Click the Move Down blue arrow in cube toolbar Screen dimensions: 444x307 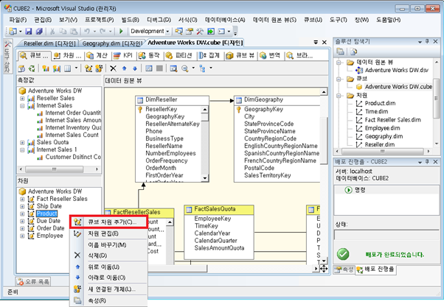tap(135, 68)
